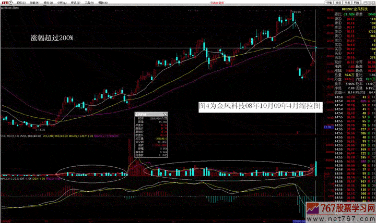376x223 pixels.
Task: Click the red link text in the title bar
Action: [217, 3]
